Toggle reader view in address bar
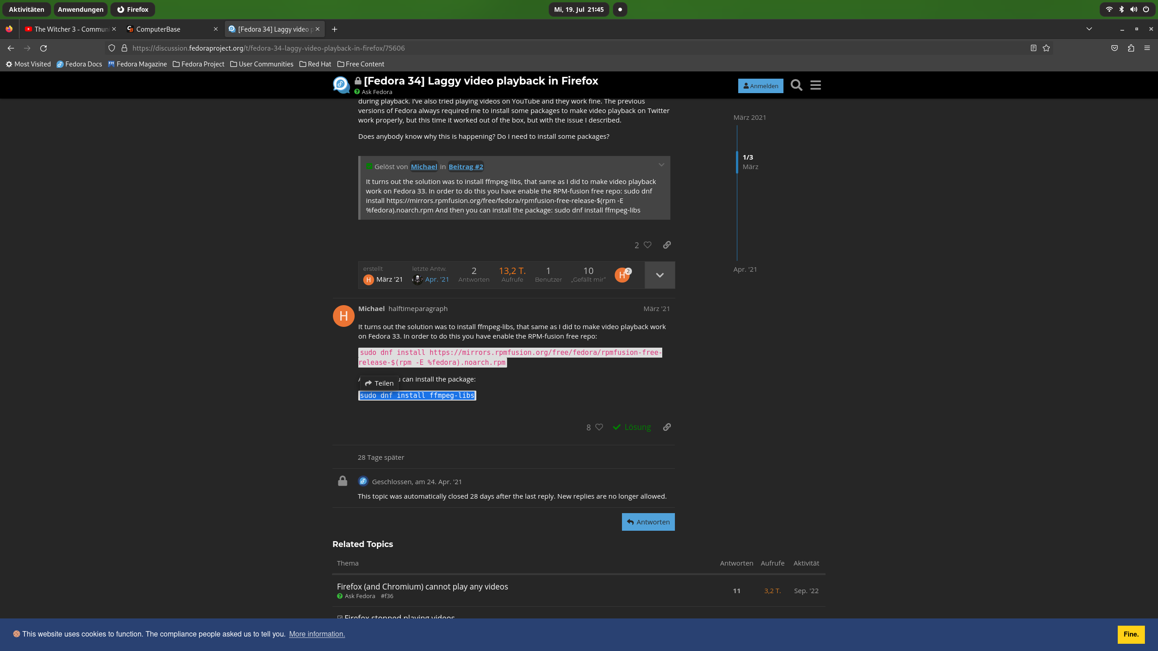The width and height of the screenshot is (1158, 651). (1034, 48)
